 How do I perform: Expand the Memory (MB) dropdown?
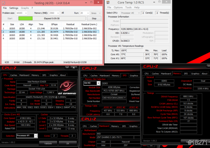click(59, 12)
